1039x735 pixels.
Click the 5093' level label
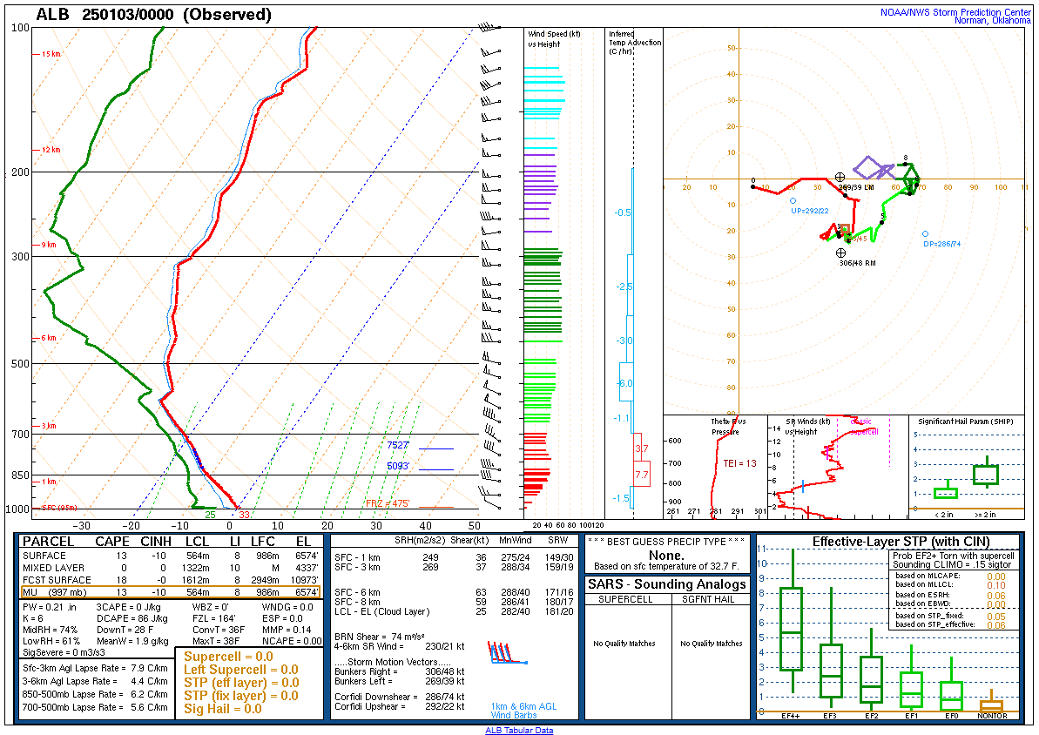pos(398,466)
